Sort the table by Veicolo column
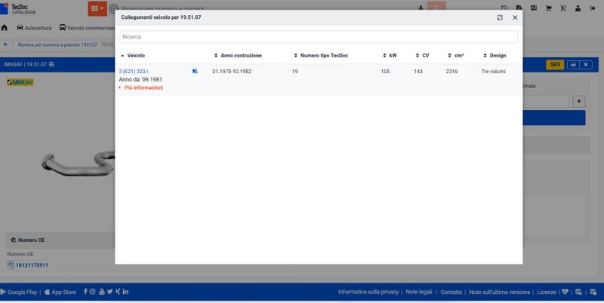 pos(136,56)
